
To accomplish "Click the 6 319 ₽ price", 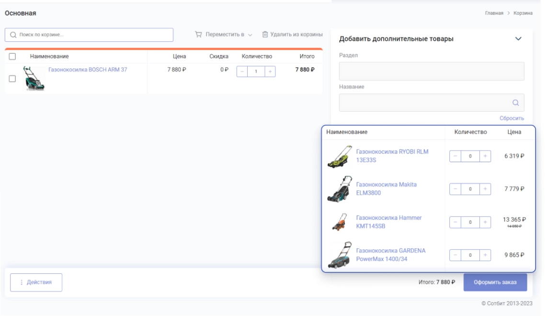I will (x=514, y=156).
